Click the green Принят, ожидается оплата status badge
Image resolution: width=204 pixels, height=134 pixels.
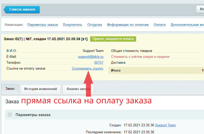[113, 39]
